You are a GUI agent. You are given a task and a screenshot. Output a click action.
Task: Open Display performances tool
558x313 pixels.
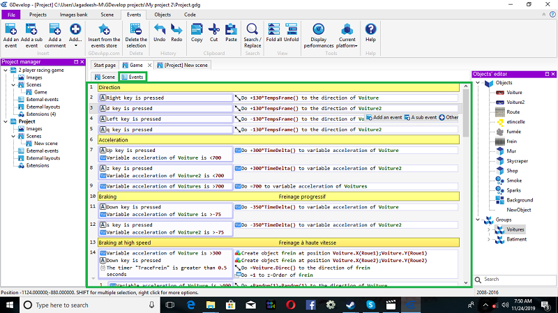[319, 30]
